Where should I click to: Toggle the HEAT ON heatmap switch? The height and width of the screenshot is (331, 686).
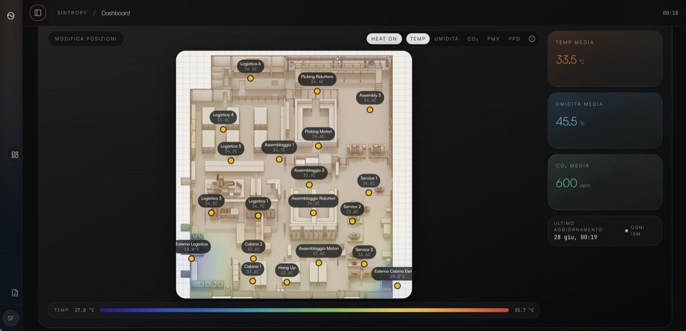[x=384, y=39]
